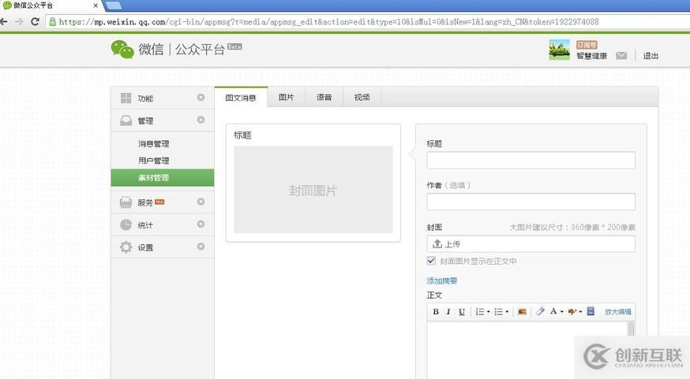Viewport: 690px width, 379px height.
Task: Insert an image using the editor toolbar
Action: point(522,312)
